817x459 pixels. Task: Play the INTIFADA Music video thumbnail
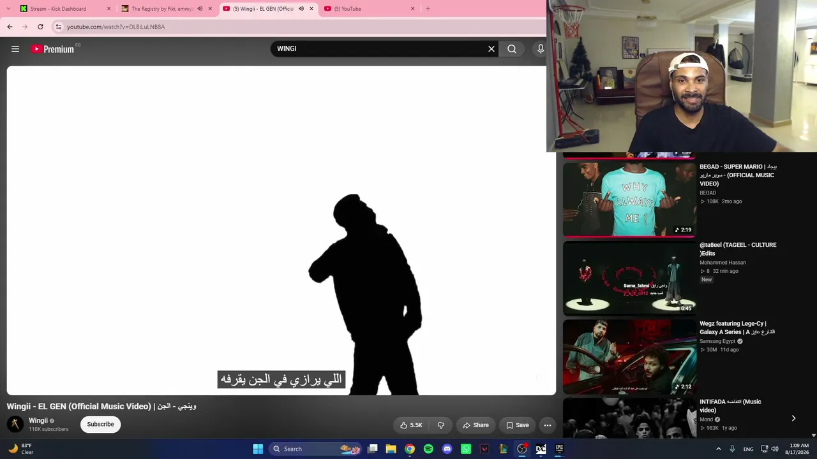tap(629, 418)
